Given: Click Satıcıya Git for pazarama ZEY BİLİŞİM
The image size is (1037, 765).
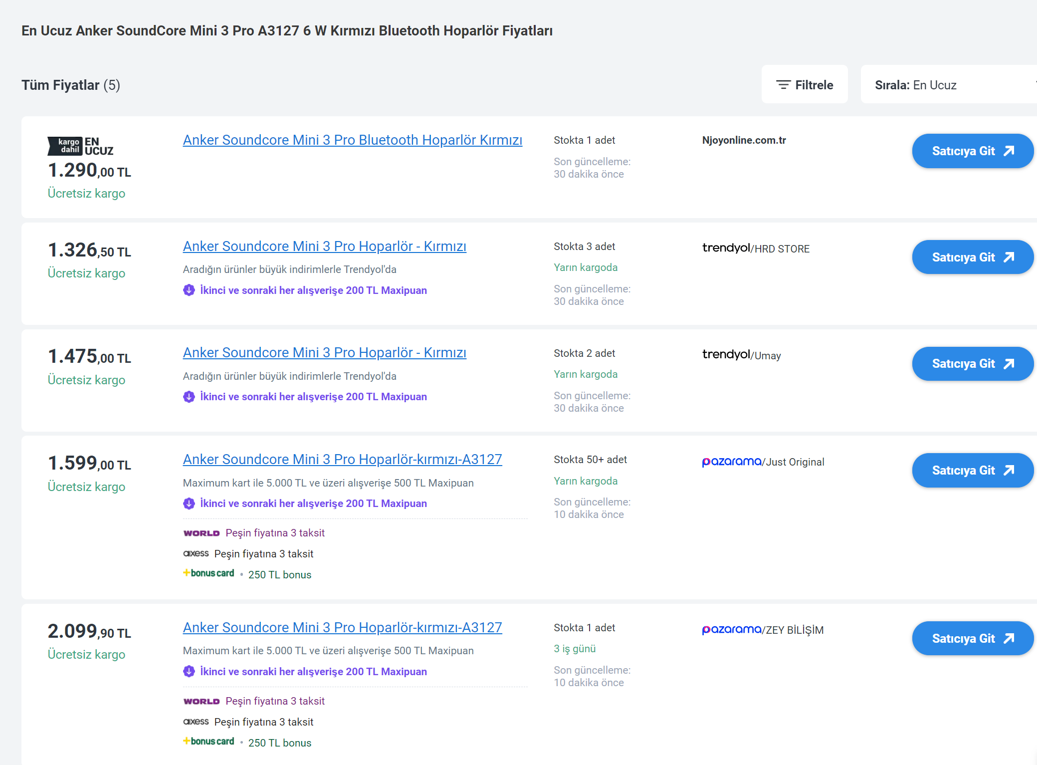Looking at the screenshot, I should pyautogui.click(x=973, y=639).
